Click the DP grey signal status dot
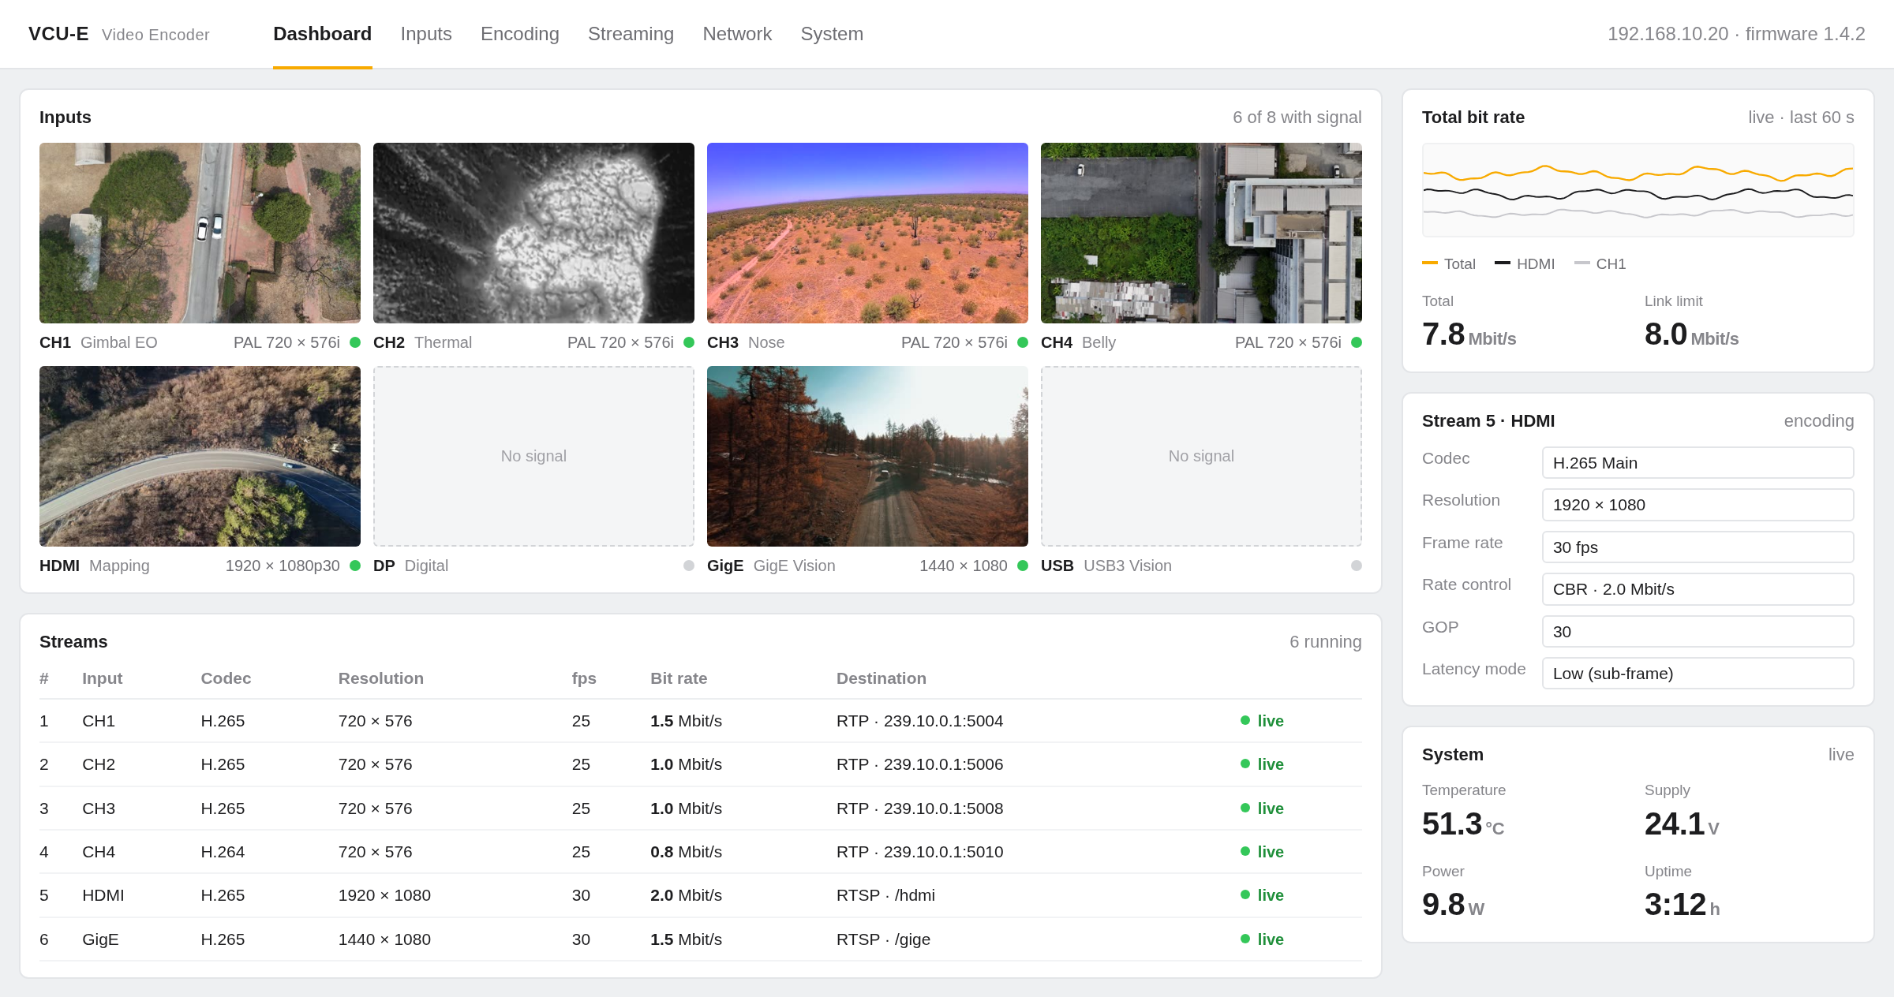 tap(689, 566)
